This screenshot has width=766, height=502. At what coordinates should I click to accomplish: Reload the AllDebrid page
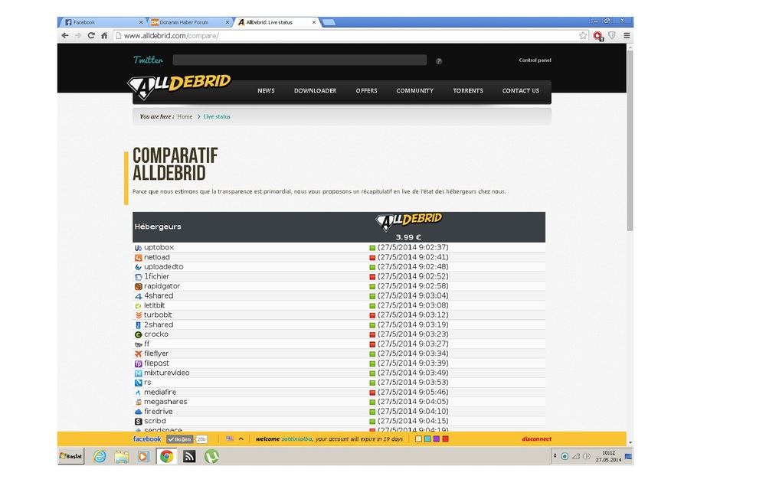pos(91,36)
